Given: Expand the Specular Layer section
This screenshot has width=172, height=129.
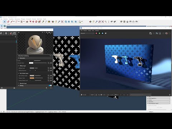Looking at the screenshot, I should [19, 83].
